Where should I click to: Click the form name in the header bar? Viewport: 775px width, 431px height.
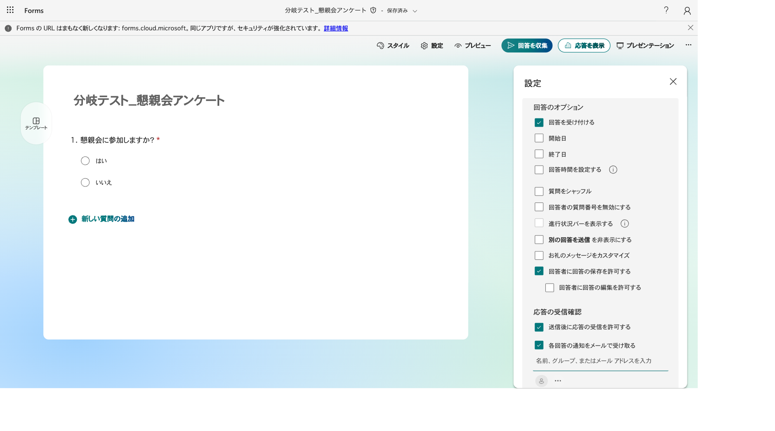tap(326, 10)
